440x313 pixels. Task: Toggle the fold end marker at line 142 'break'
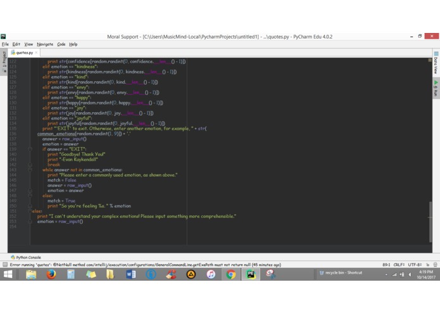(x=30, y=165)
